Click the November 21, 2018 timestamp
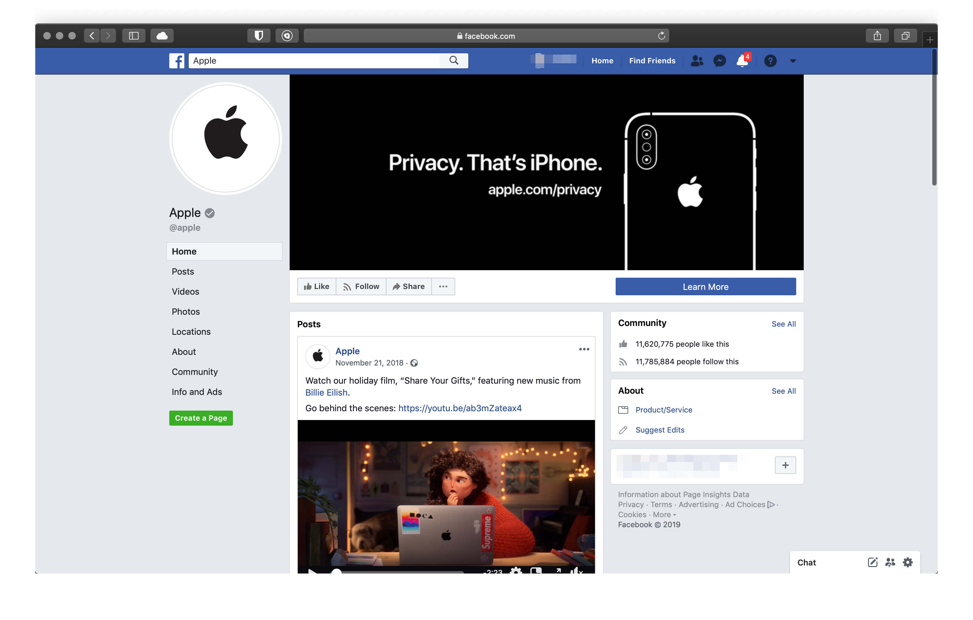Viewport: 973px width, 620px height. tap(369, 363)
